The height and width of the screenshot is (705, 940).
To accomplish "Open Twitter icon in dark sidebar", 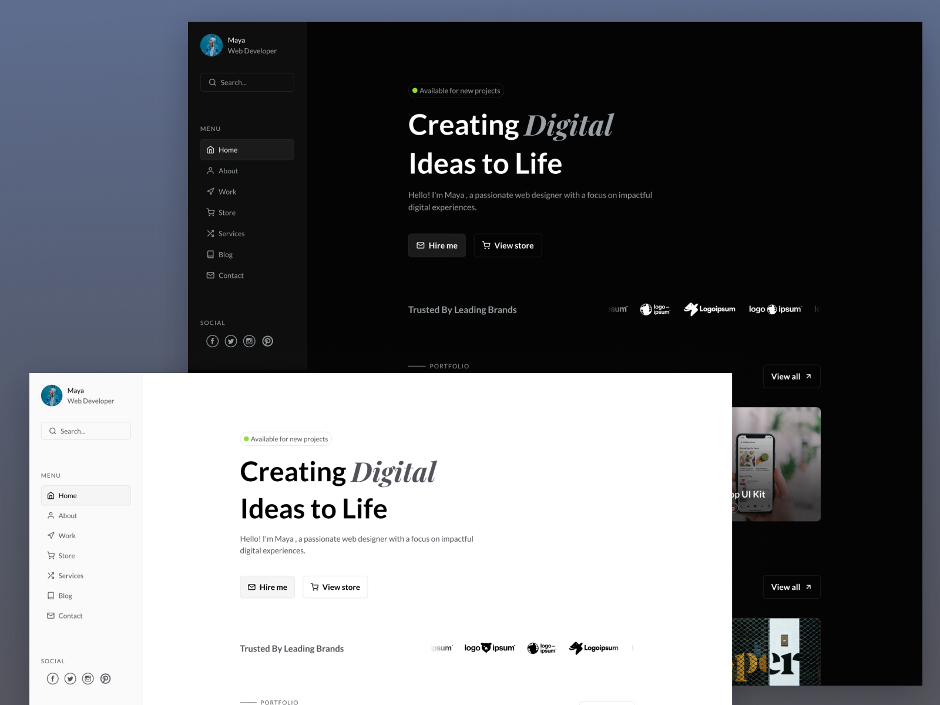I will pos(231,341).
